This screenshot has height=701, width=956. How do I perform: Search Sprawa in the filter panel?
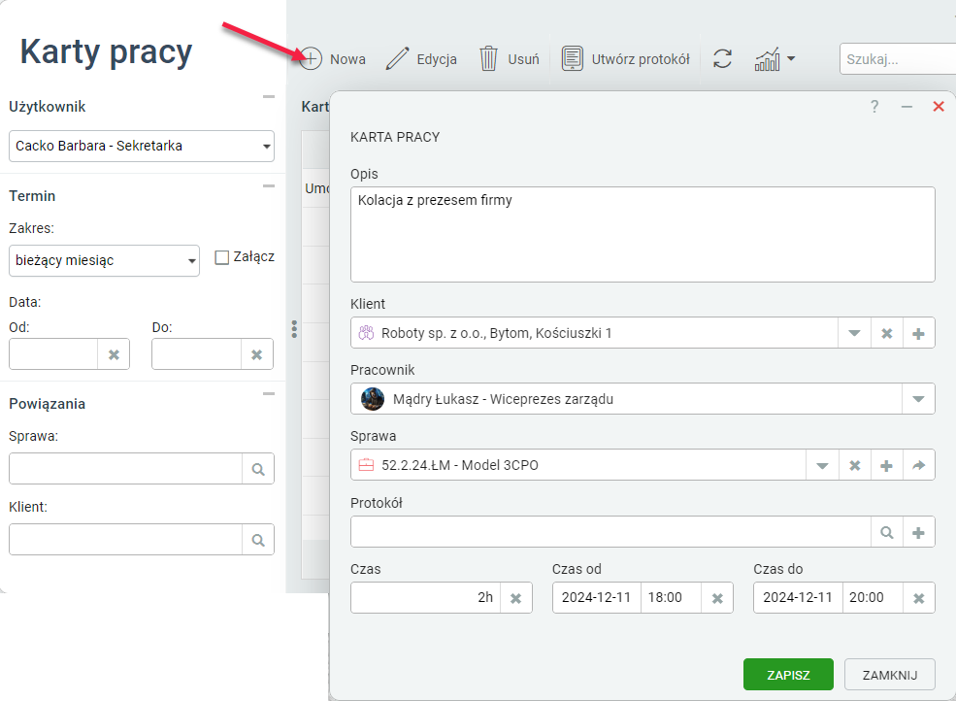coord(258,469)
